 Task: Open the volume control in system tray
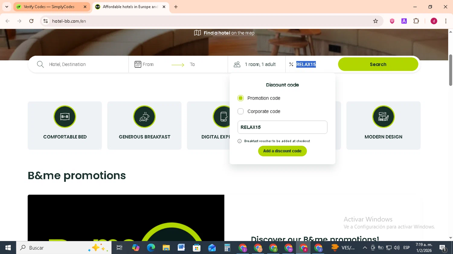click(397, 248)
